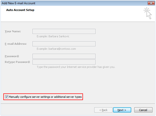This screenshot has width=156, height=116.
Task: Close the Add New E-mail Account dialog
Action: click(x=151, y=3)
